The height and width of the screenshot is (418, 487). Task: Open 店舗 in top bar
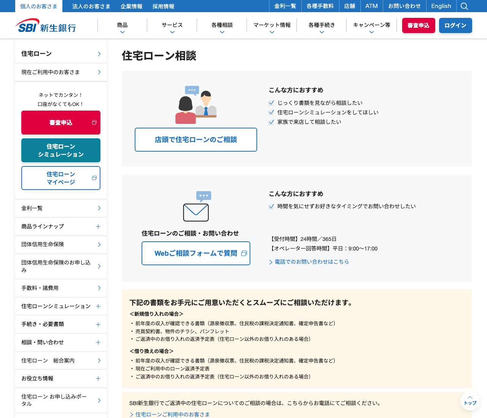pyautogui.click(x=350, y=6)
